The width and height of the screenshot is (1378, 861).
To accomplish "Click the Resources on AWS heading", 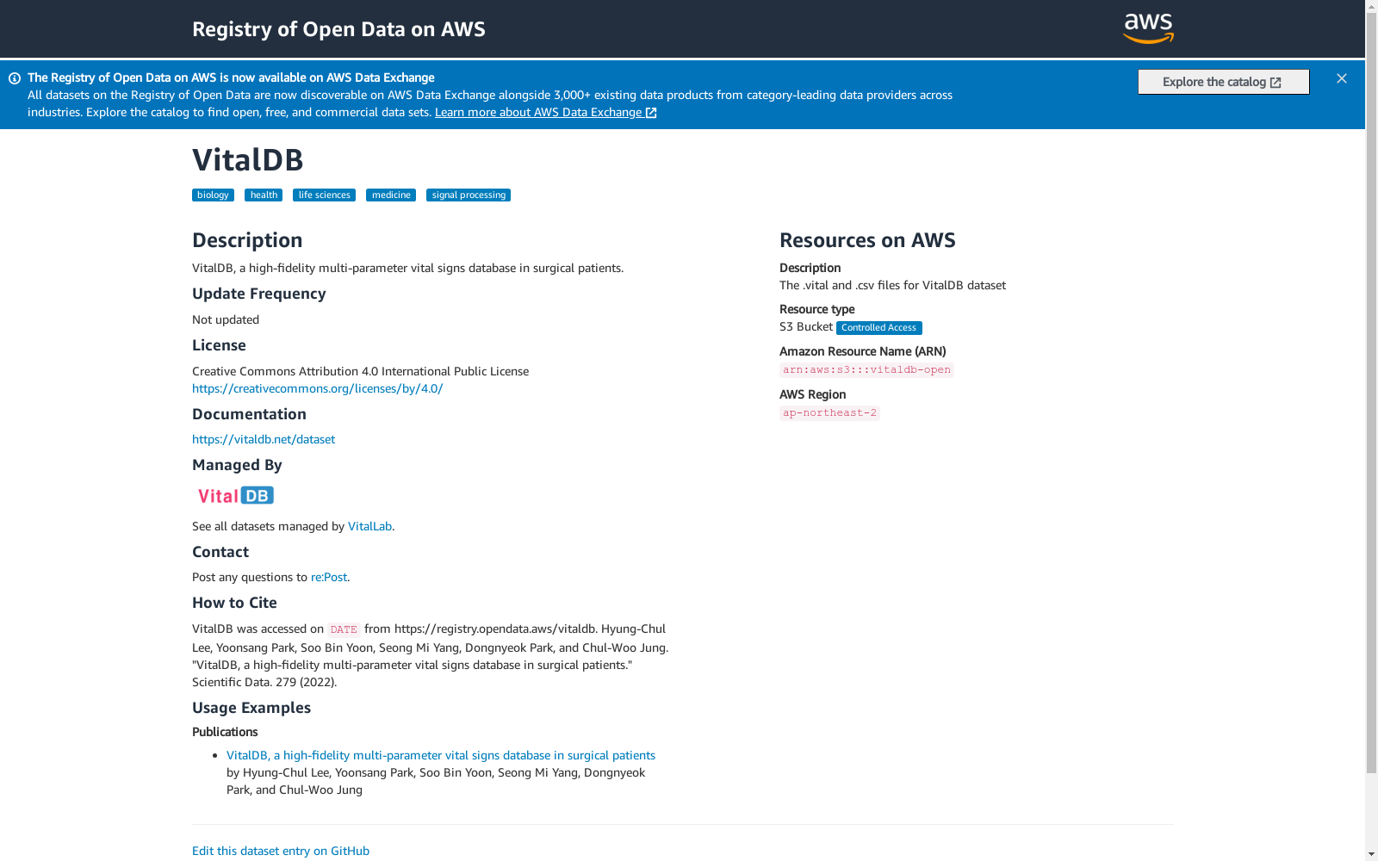I will (x=867, y=240).
